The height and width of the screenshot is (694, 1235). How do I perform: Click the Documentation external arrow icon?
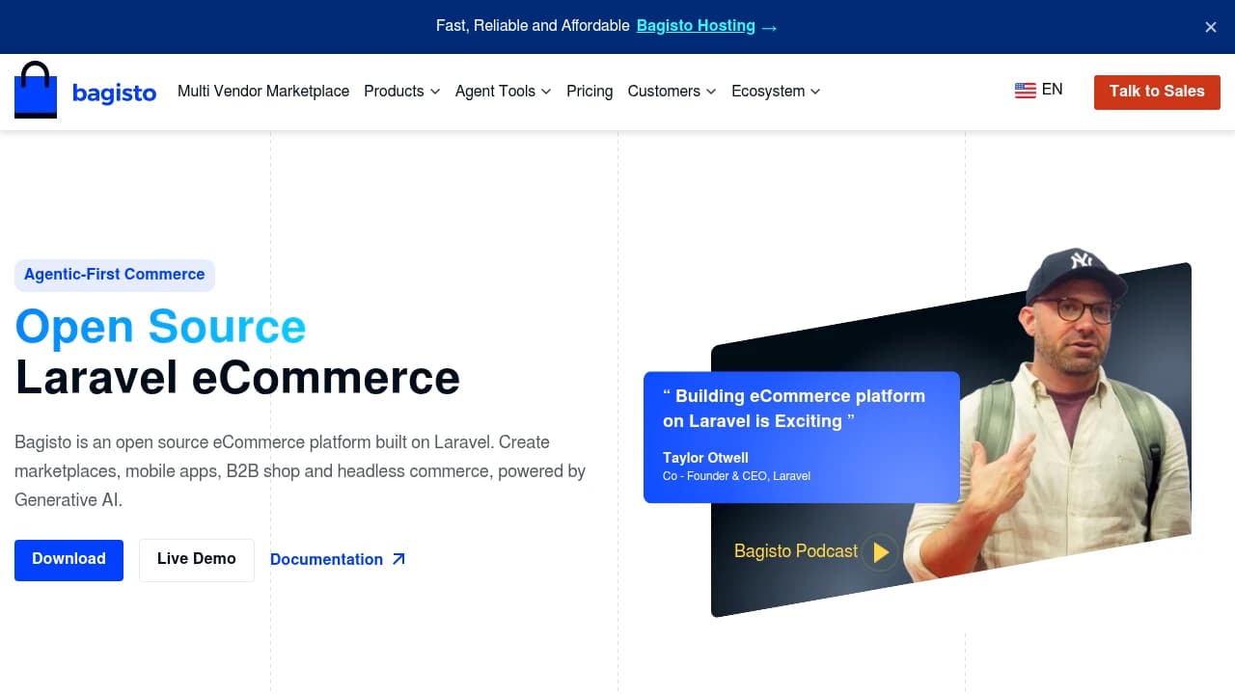click(398, 559)
